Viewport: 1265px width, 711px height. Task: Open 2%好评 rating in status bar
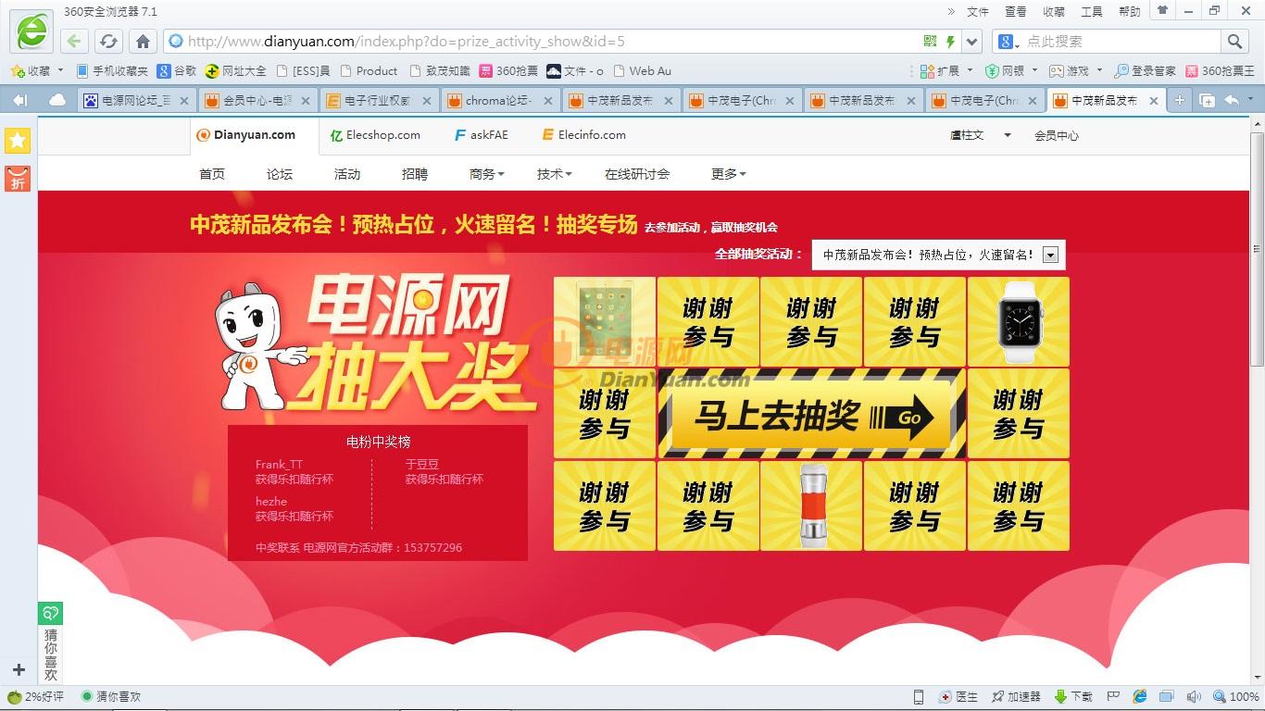35,696
